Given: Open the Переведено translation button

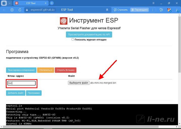Looking at the screenshot, I should click(x=140, y=10).
